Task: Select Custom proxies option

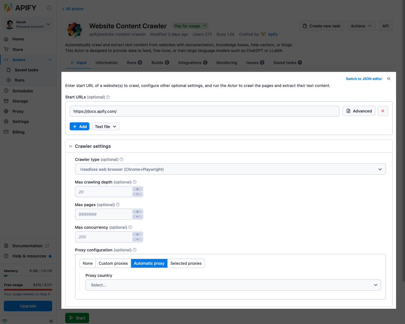Action: coord(113,263)
